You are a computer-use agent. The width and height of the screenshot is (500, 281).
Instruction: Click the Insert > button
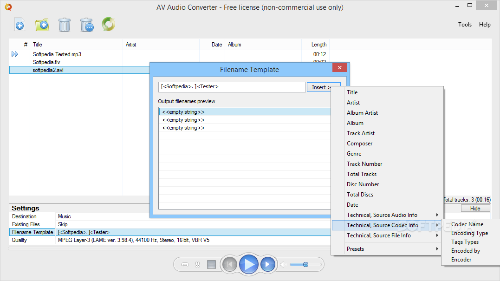point(320,87)
